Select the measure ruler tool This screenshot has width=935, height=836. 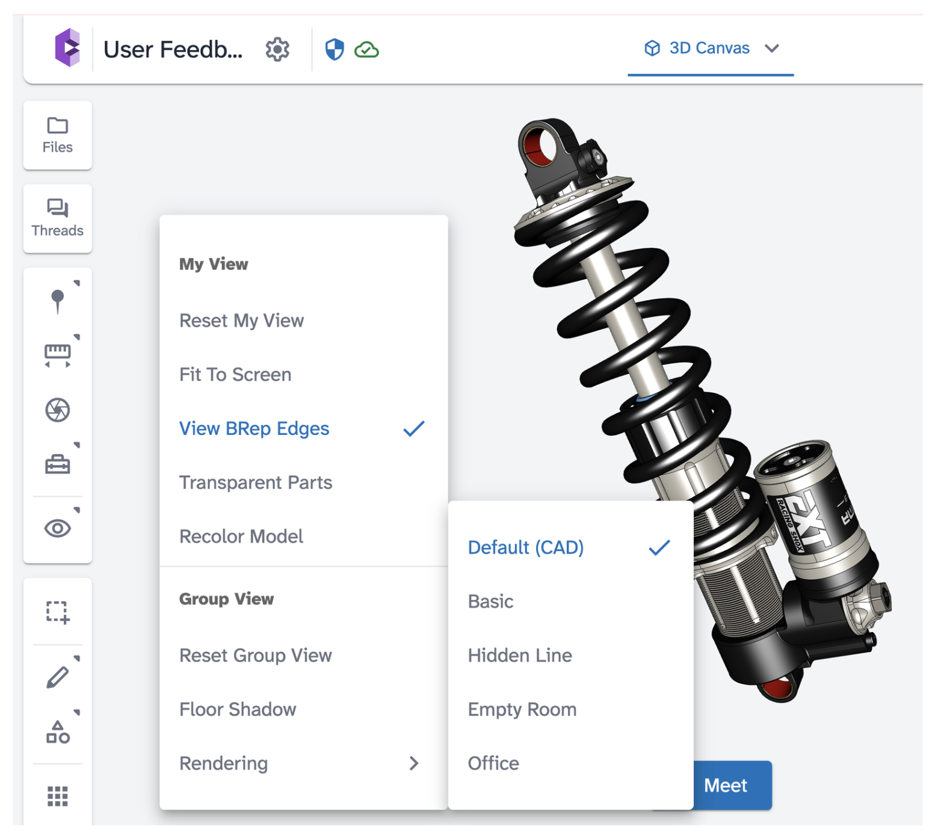(58, 355)
